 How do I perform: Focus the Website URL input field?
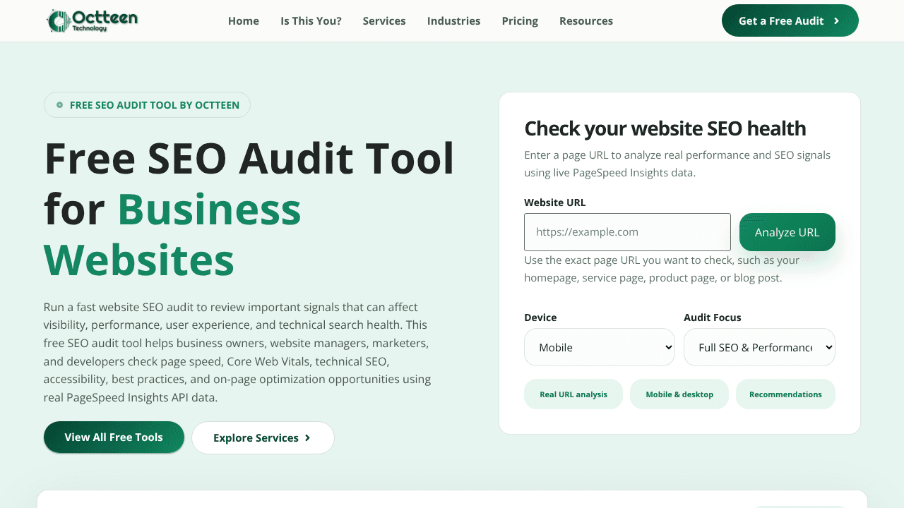627,232
